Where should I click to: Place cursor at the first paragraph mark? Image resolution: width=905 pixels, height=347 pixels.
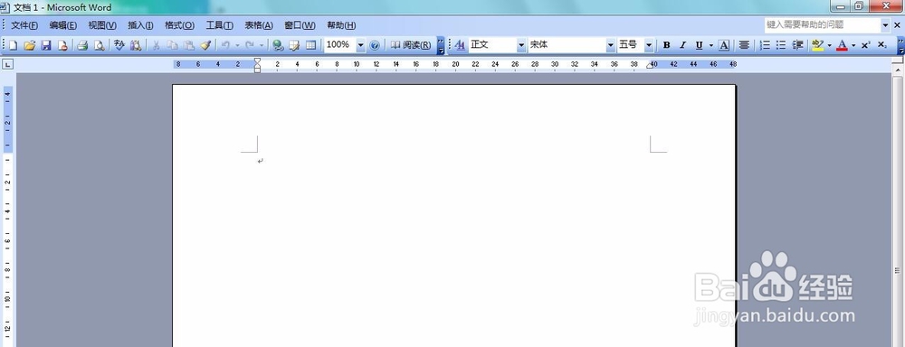[x=261, y=161]
